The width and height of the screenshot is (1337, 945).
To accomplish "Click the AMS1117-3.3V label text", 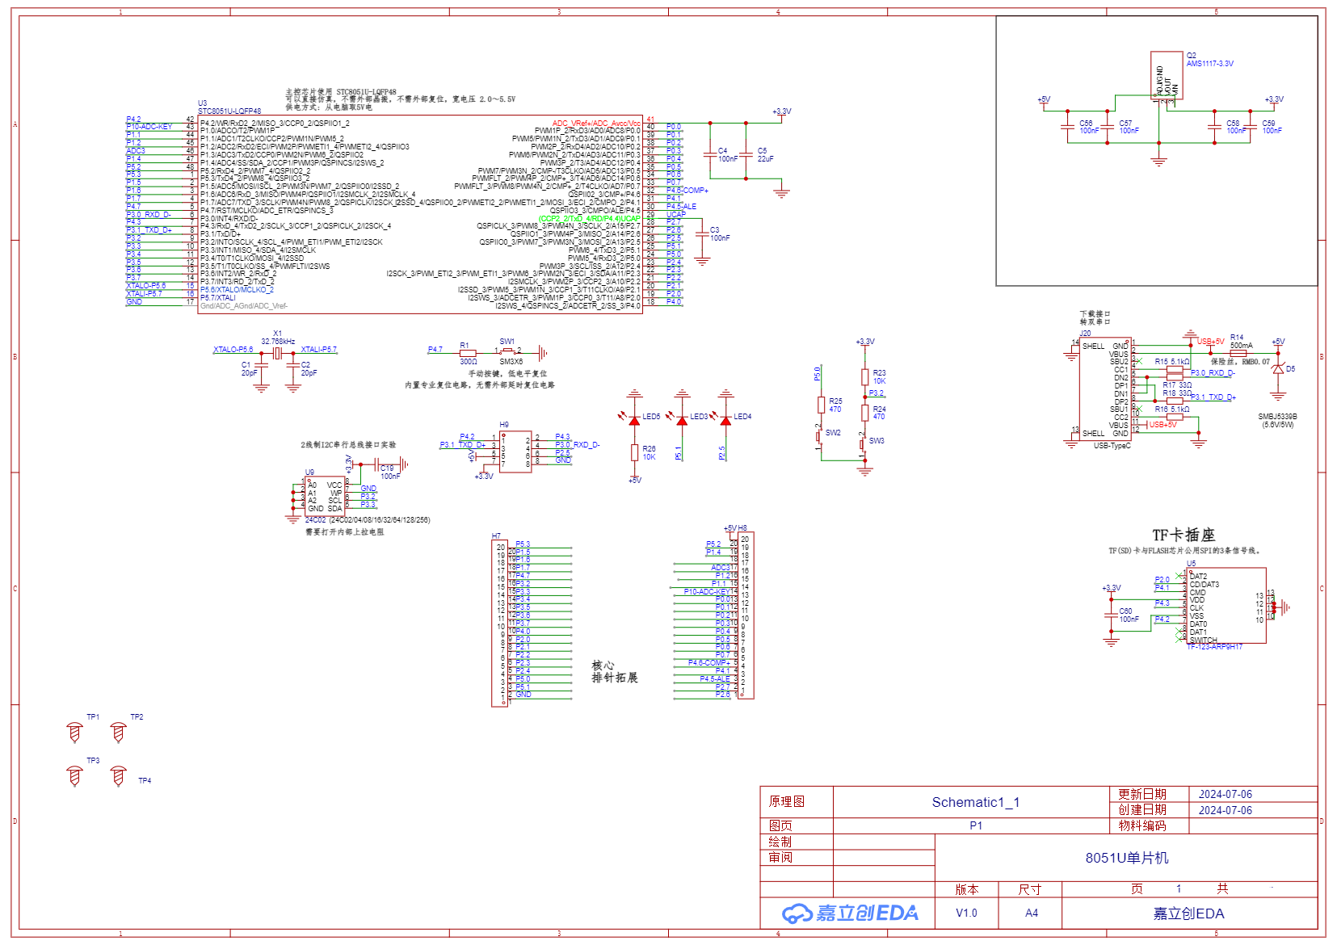I will pos(1209,64).
